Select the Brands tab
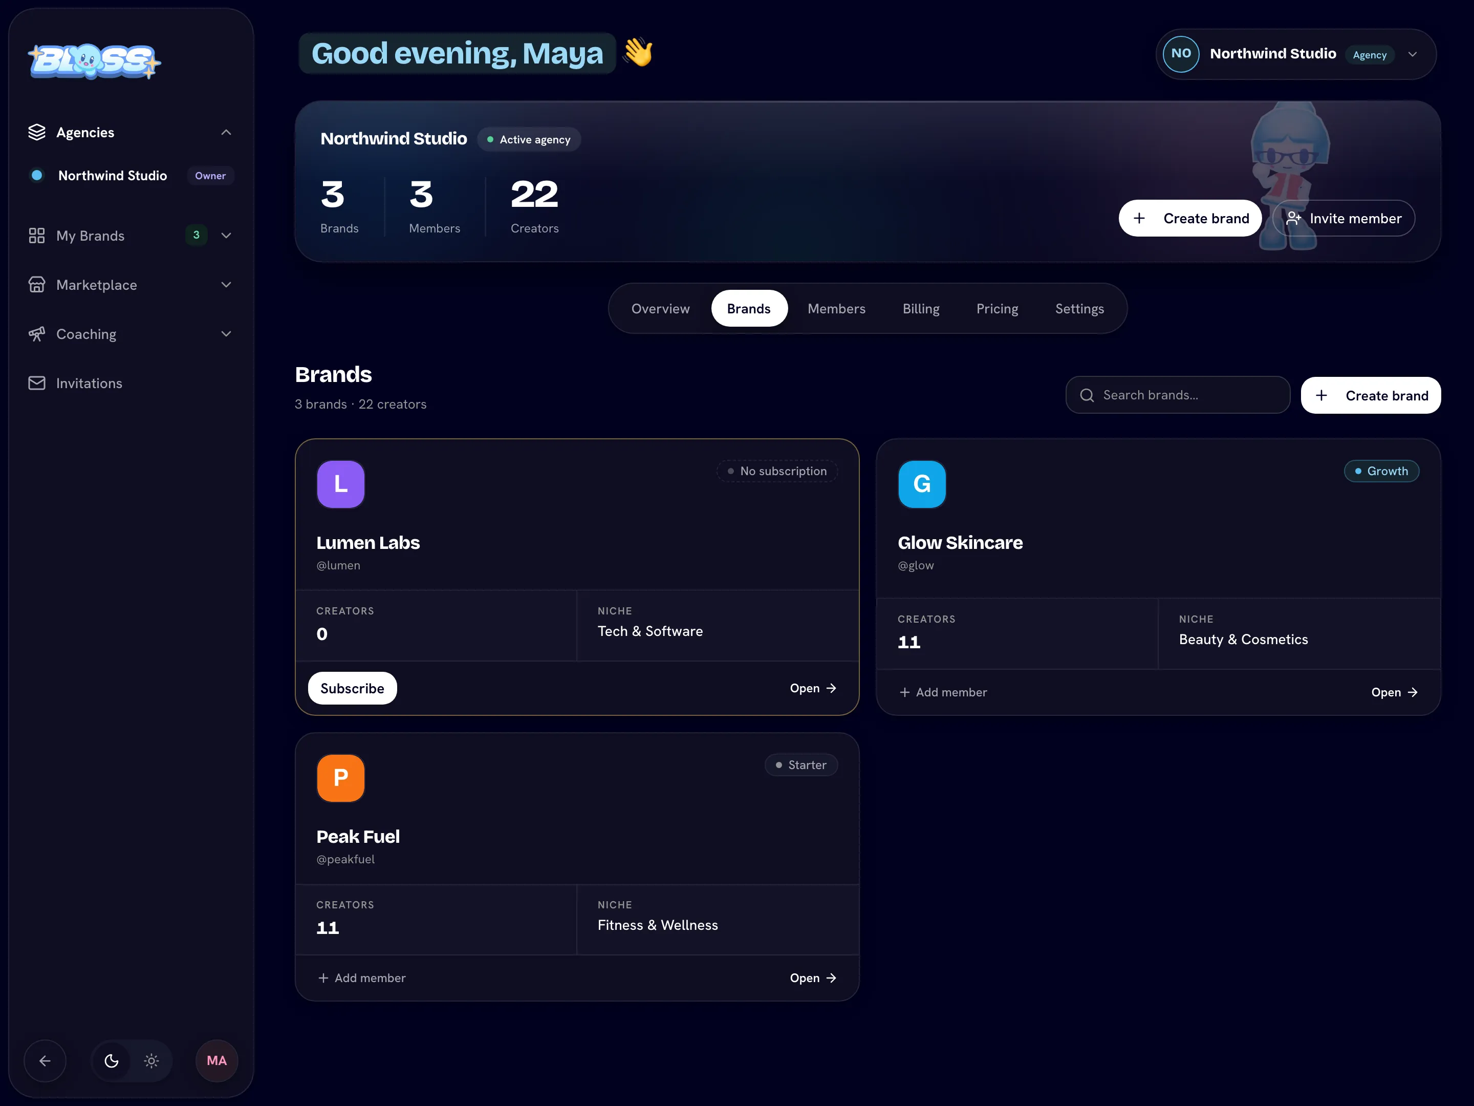The height and width of the screenshot is (1106, 1474). tap(749, 309)
